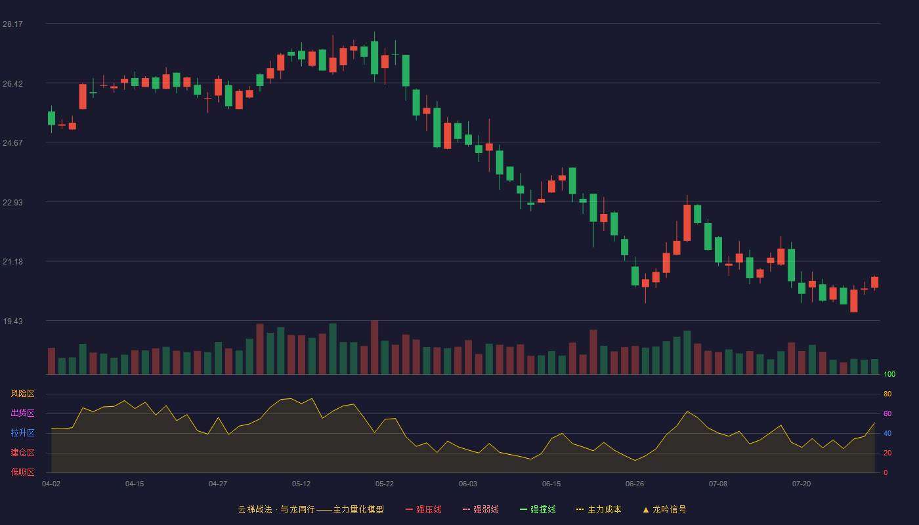Click the 04-27 date label
This screenshot has height=525, width=919.
[x=218, y=484]
